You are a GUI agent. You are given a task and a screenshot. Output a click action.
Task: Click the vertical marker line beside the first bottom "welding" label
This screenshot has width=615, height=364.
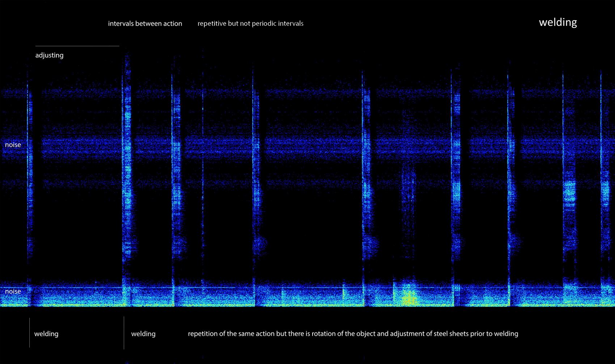[29, 333]
